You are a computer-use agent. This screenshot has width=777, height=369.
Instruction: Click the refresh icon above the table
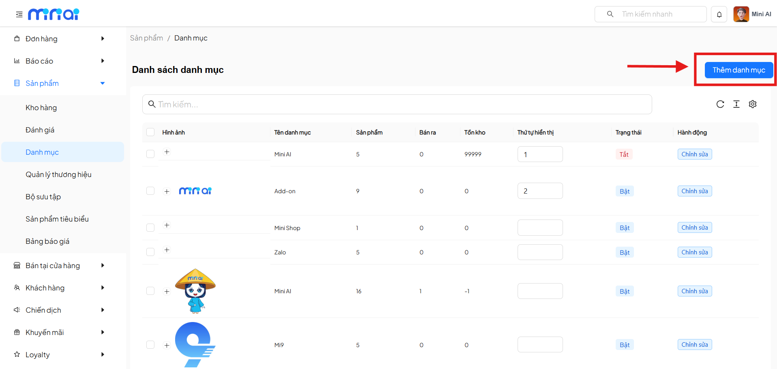click(x=720, y=104)
